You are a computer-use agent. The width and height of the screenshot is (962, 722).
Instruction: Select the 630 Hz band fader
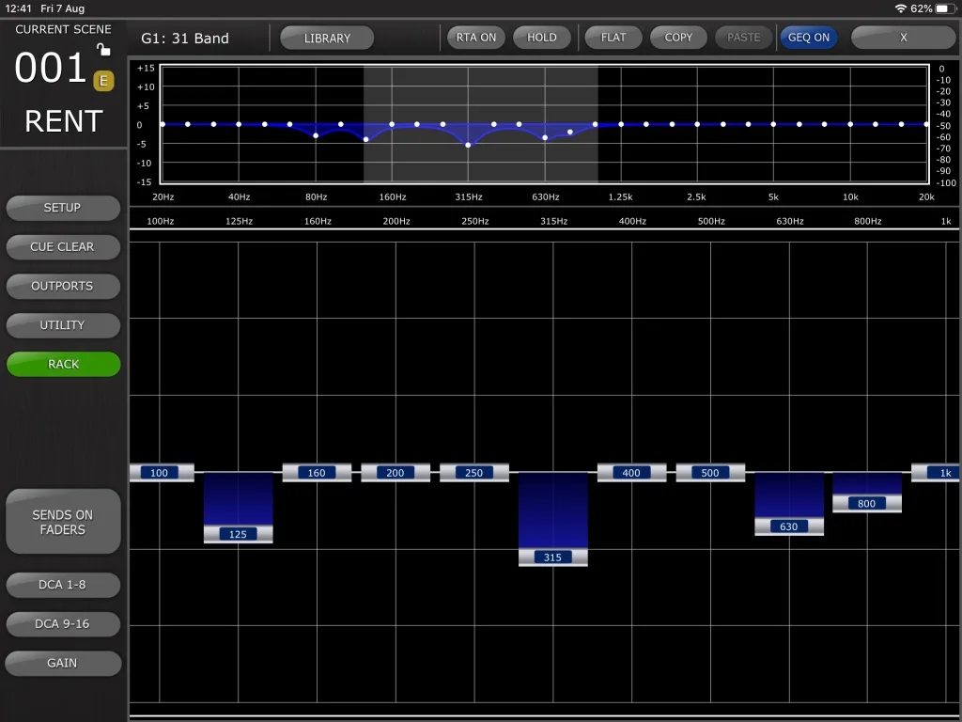789,526
